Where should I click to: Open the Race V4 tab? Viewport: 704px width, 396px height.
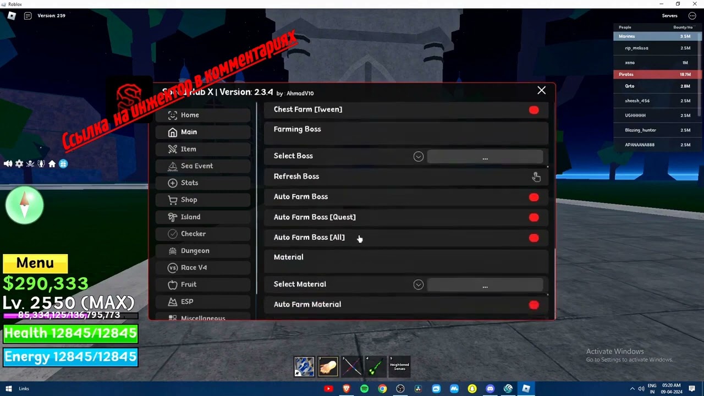203,267
